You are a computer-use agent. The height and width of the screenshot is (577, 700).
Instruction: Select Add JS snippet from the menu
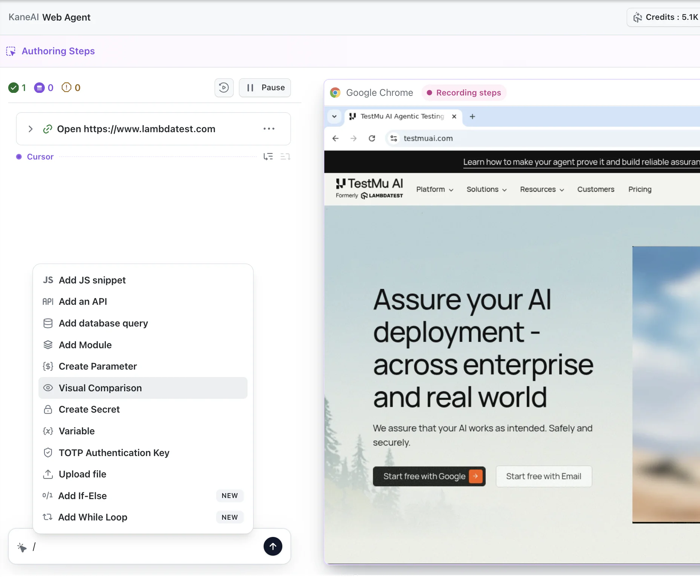pyautogui.click(x=143, y=280)
